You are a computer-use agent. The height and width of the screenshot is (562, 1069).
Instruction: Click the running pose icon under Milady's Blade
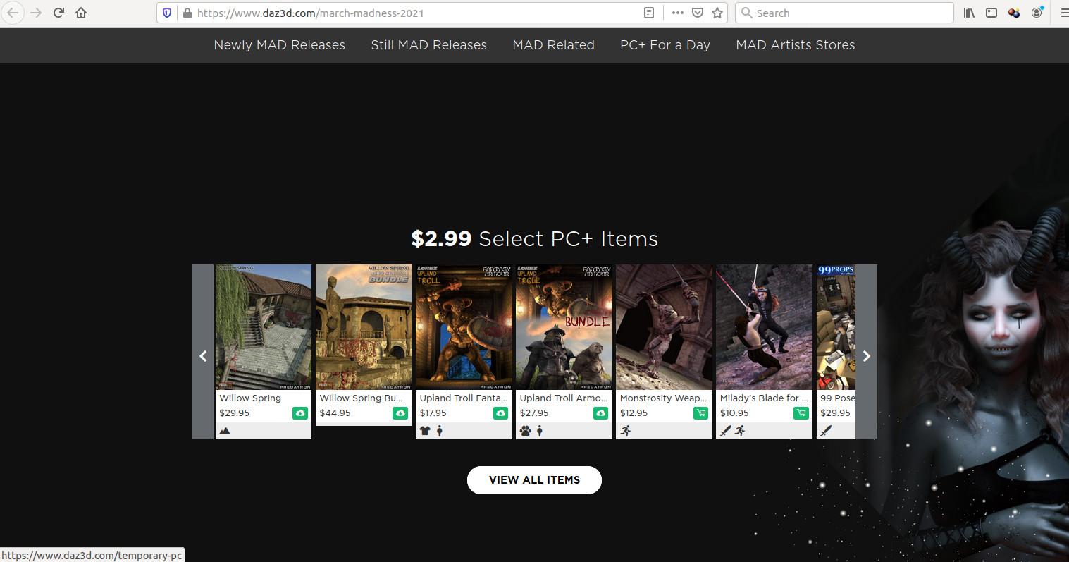tap(739, 431)
